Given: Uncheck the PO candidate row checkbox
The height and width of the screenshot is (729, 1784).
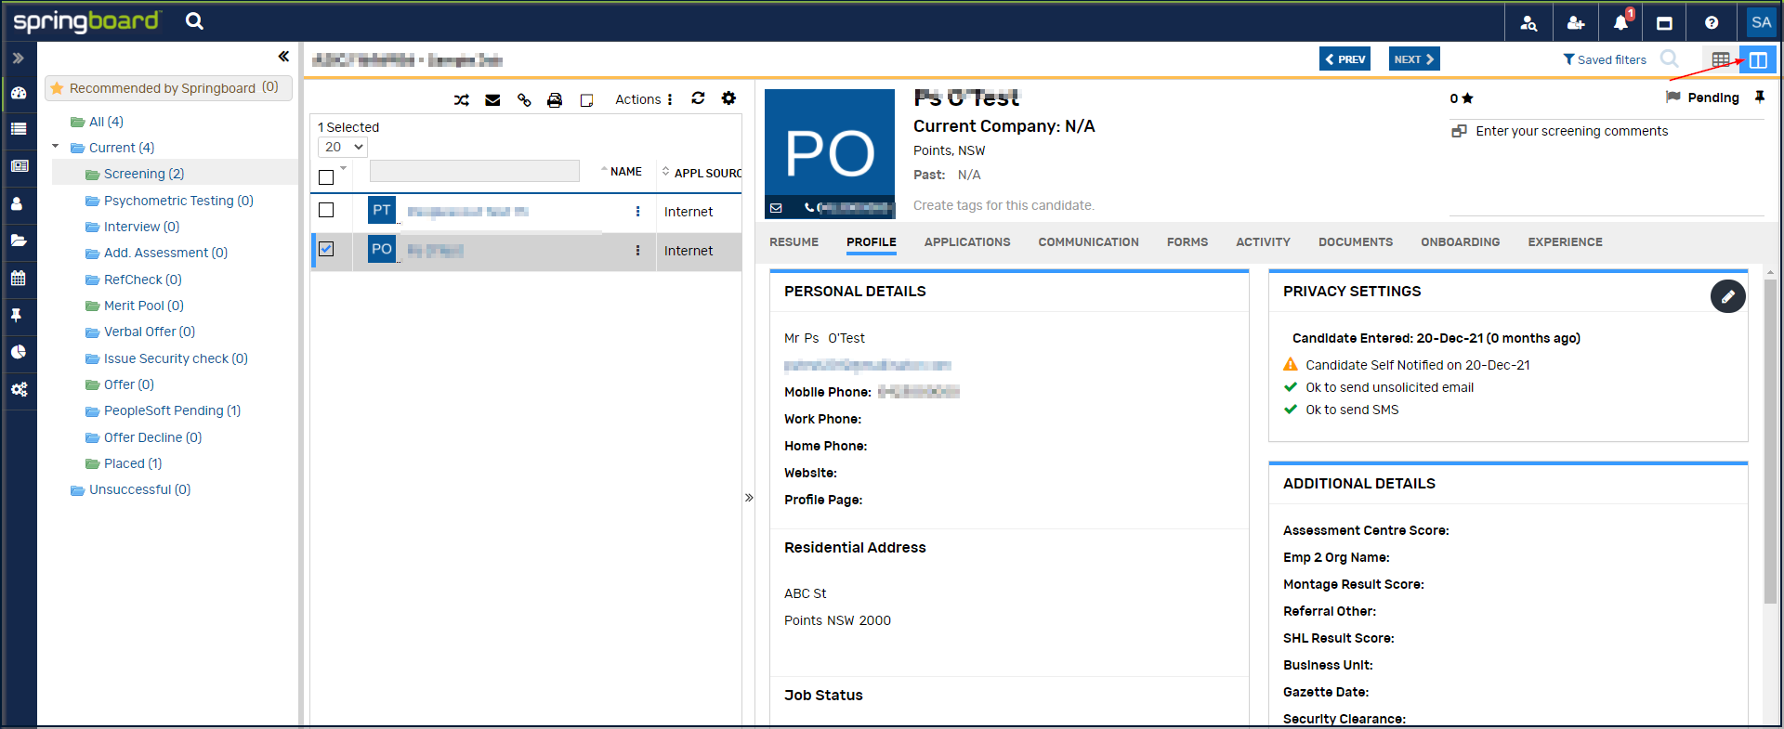Looking at the screenshot, I should (326, 249).
